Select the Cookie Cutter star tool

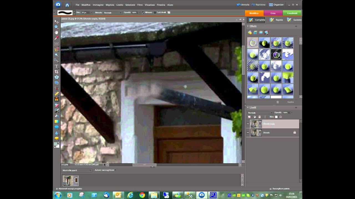pos(57,77)
